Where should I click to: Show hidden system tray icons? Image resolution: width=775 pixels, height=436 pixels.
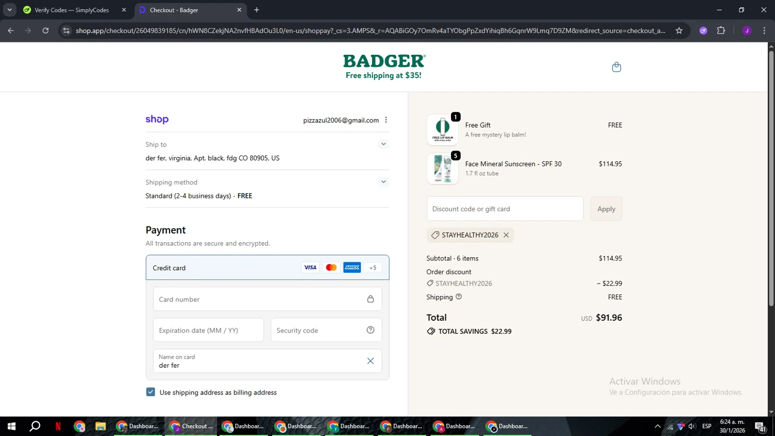pos(657,426)
